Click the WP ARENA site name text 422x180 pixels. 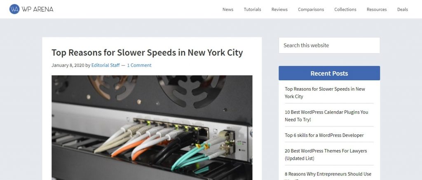coord(38,9)
